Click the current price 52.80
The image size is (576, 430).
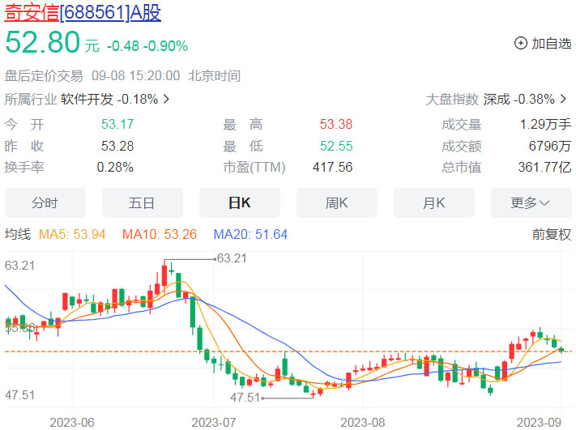pyautogui.click(x=43, y=42)
